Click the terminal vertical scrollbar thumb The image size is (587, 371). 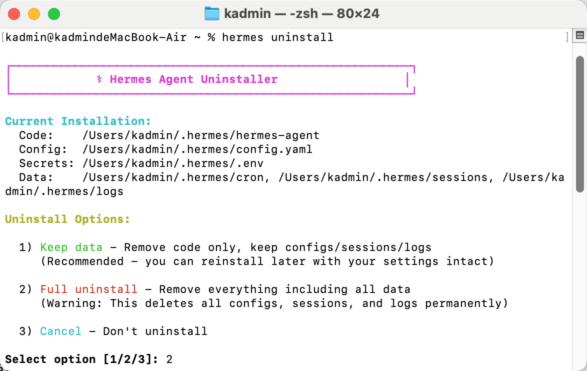click(580, 124)
